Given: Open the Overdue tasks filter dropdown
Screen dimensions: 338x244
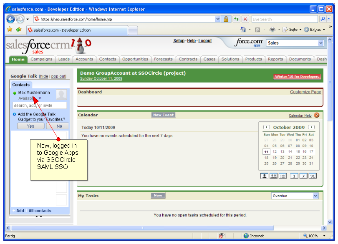Looking at the screenshot, I should (295, 196).
